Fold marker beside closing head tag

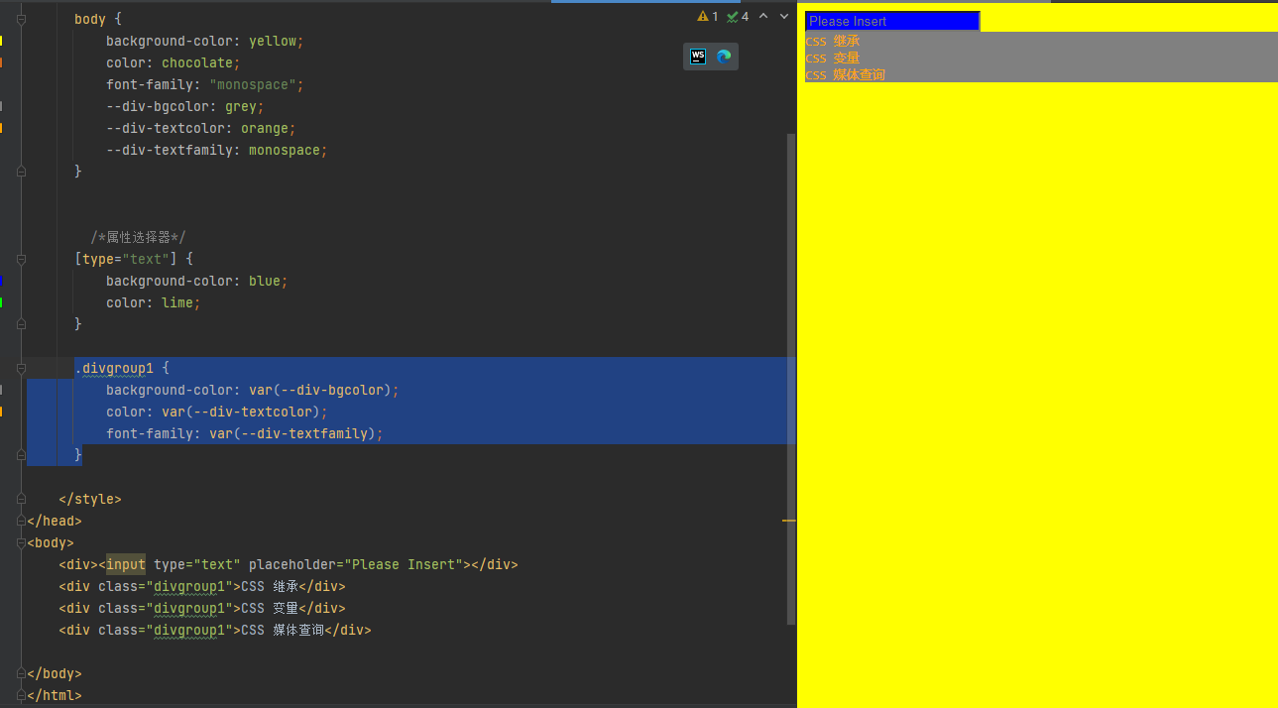click(x=21, y=521)
